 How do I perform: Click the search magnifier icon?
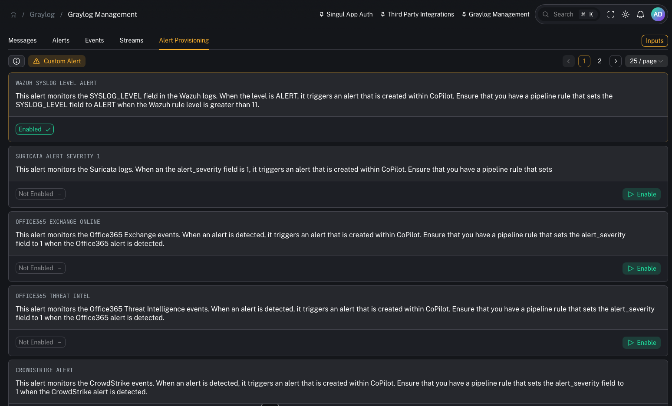tap(546, 14)
